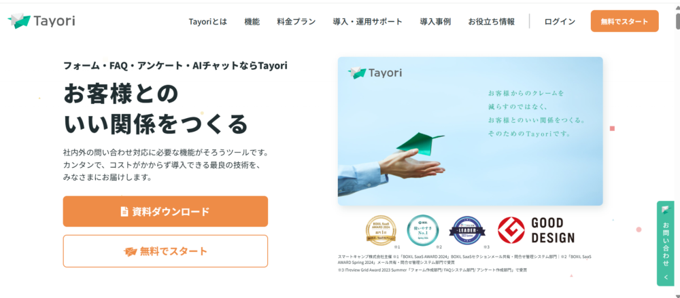Expand the お役立ち情報 menu
This screenshot has width=680, height=298.
[492, 22]
